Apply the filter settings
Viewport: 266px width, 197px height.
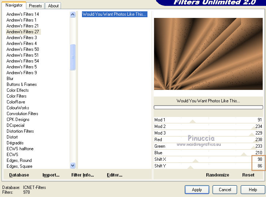point(197,190)
